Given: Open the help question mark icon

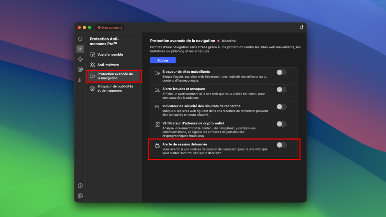Looking at the screenshot, I should click(x=80, y=185).
